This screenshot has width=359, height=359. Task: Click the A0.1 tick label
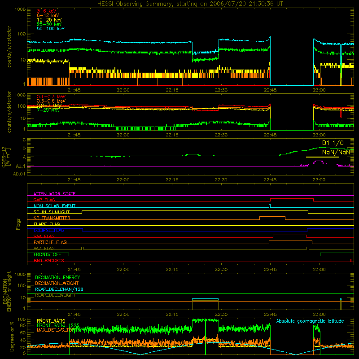click(21, 166)
